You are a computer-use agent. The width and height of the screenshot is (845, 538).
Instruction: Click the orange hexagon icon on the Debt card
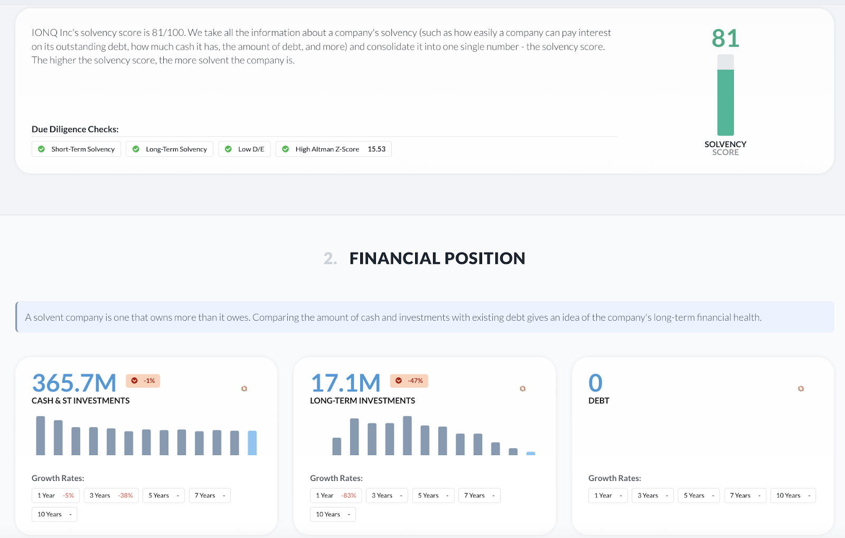[x=801, y=388]
